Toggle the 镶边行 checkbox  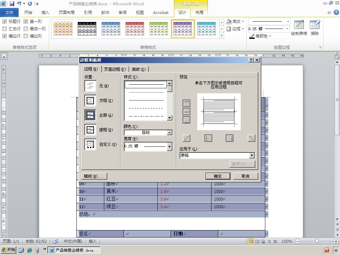point(4,36)
